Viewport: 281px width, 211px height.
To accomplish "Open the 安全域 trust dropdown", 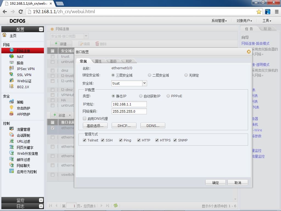I will coord(144,83).
